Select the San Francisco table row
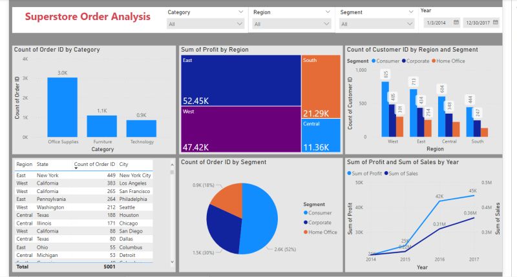Viewport: 517px width, 277px height. tap(84, 191)
